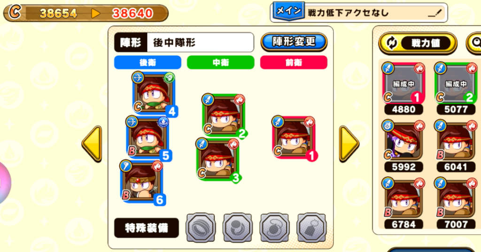Open the charm special equipment slot
Screen dimensions: 481x252
tap(312, 228)
